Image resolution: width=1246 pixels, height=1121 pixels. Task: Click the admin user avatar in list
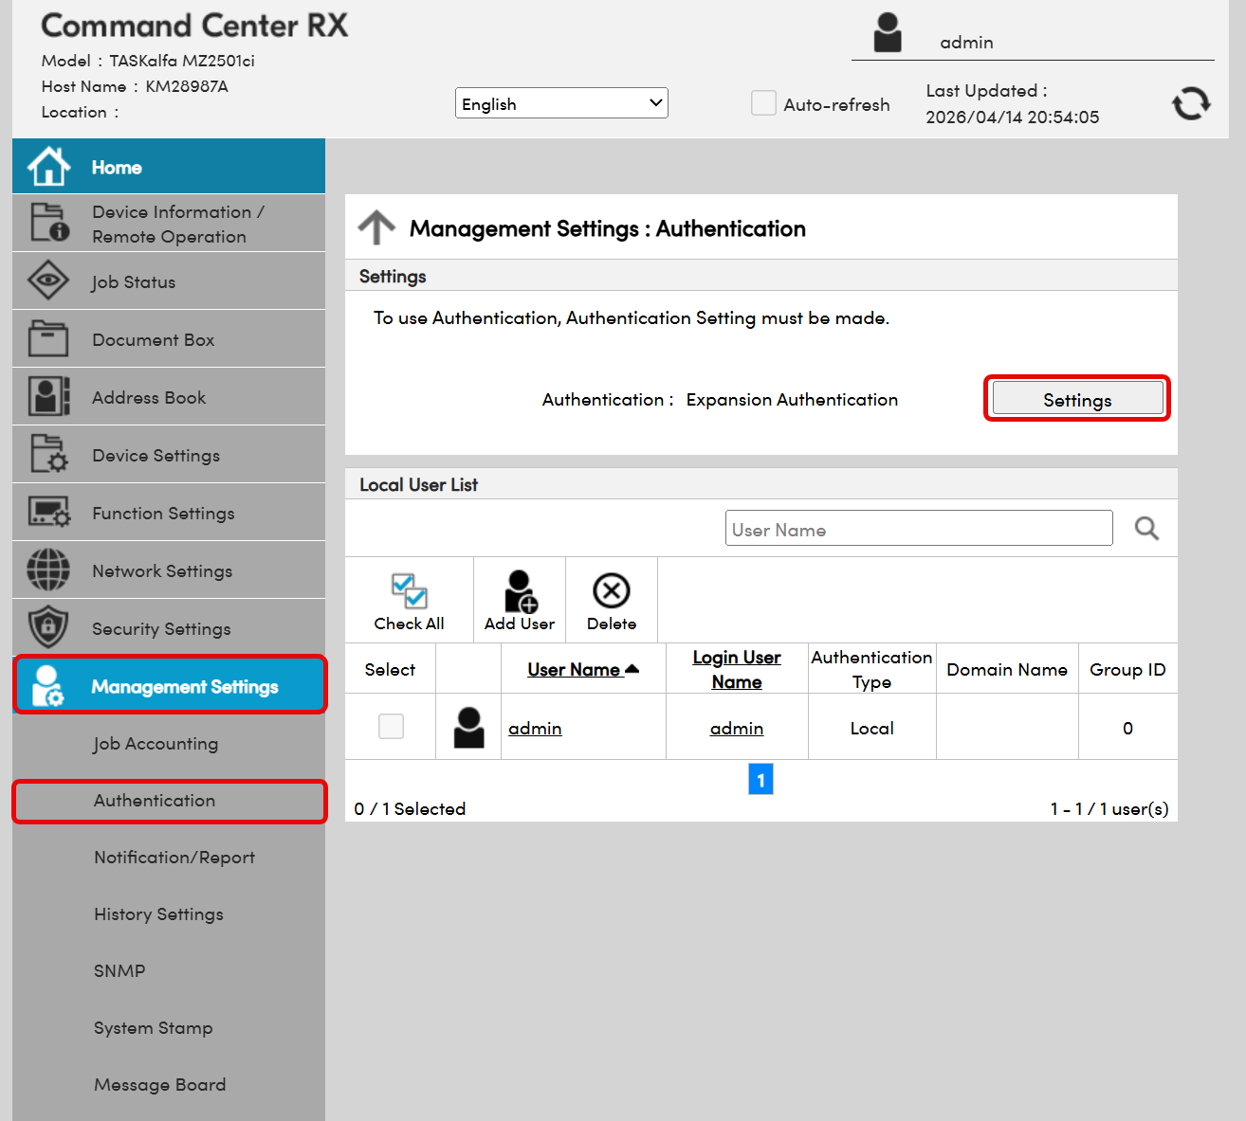pos(468,728)
